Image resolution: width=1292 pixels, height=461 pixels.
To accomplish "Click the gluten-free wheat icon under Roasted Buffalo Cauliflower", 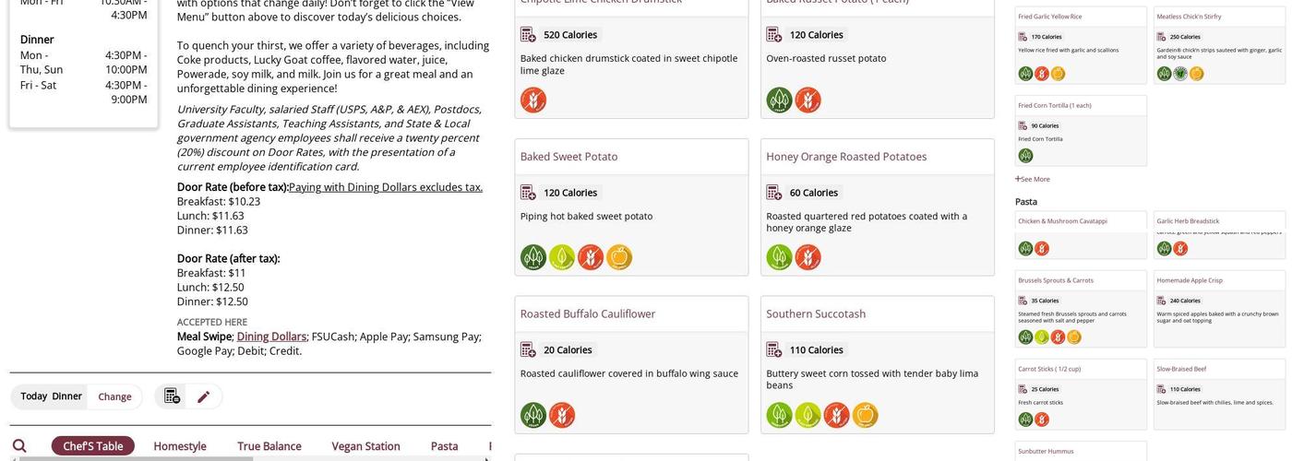I will tap(562, 416).
